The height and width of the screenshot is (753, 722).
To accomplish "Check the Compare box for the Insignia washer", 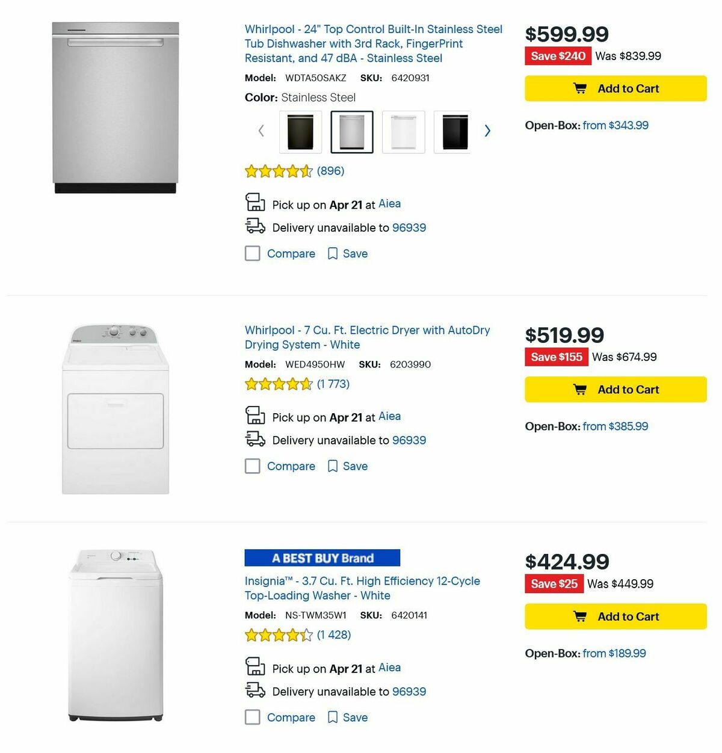I will (x=252, y=717).
